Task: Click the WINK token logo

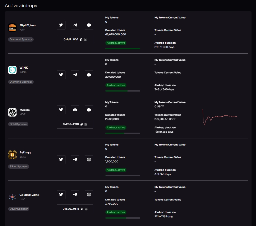Action: [12, 70]
